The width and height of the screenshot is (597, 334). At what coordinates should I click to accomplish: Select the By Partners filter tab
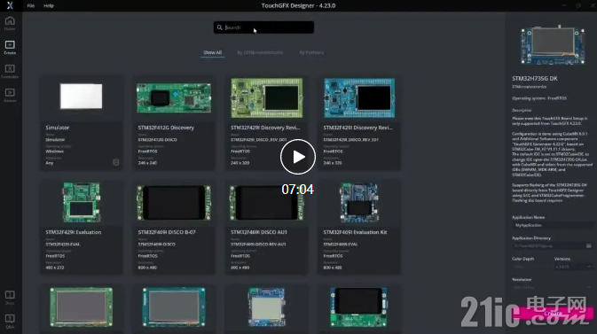311,52
